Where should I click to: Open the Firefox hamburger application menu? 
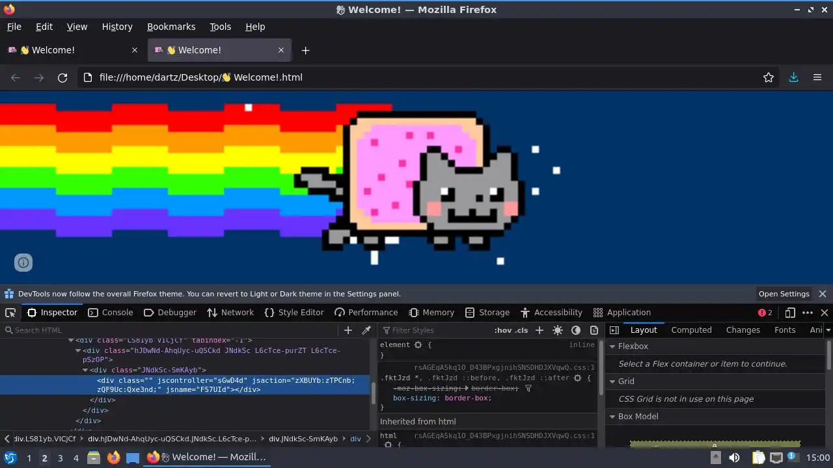click(x=817, y=77)
